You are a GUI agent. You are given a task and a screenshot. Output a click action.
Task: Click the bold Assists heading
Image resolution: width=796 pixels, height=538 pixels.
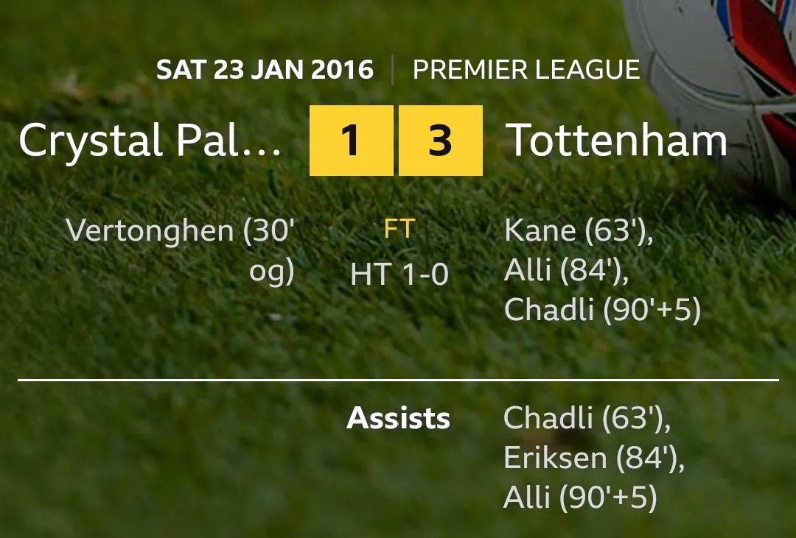pyautogui.click(x=399, y=418)
